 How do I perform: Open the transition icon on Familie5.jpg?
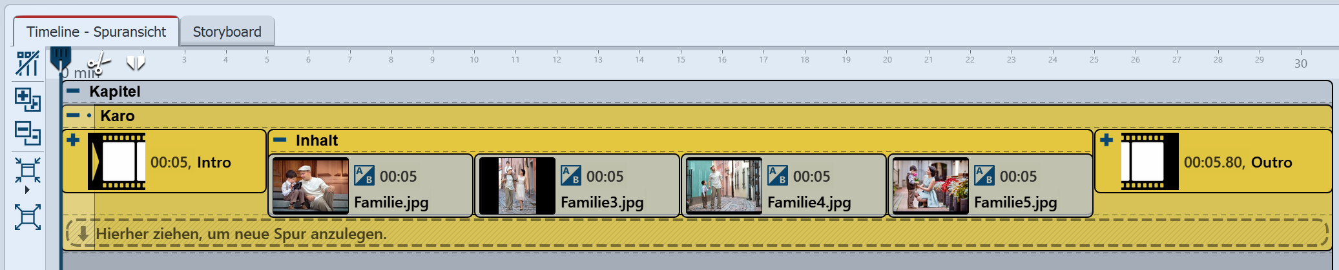[984, 175]
